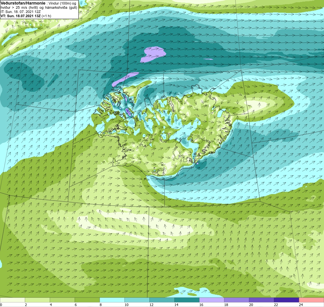
Task: Click the 'VT: Sun. 18.07.2021 13Z' valid time line
Action: pyautogui.click(x=21, y=16)
